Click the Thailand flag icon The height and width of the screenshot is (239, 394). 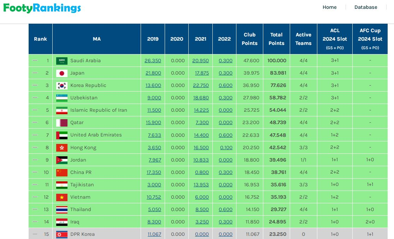tap(61, 209)
